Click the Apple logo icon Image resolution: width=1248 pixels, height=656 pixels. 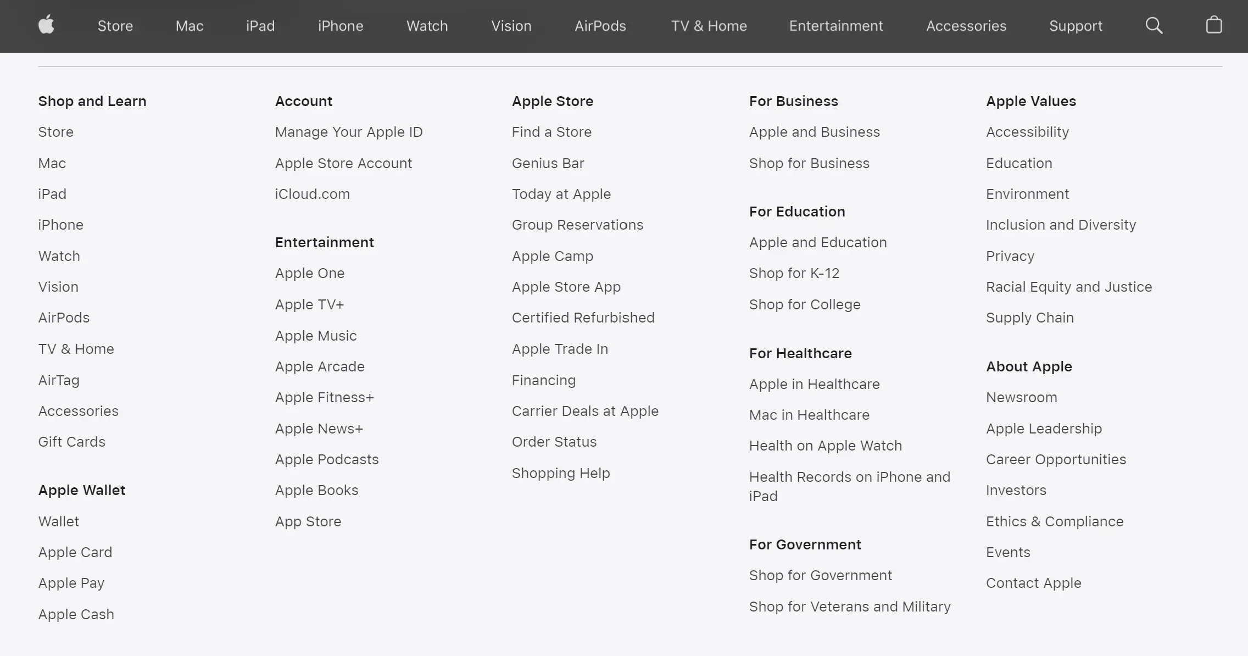tap(47, 25)
